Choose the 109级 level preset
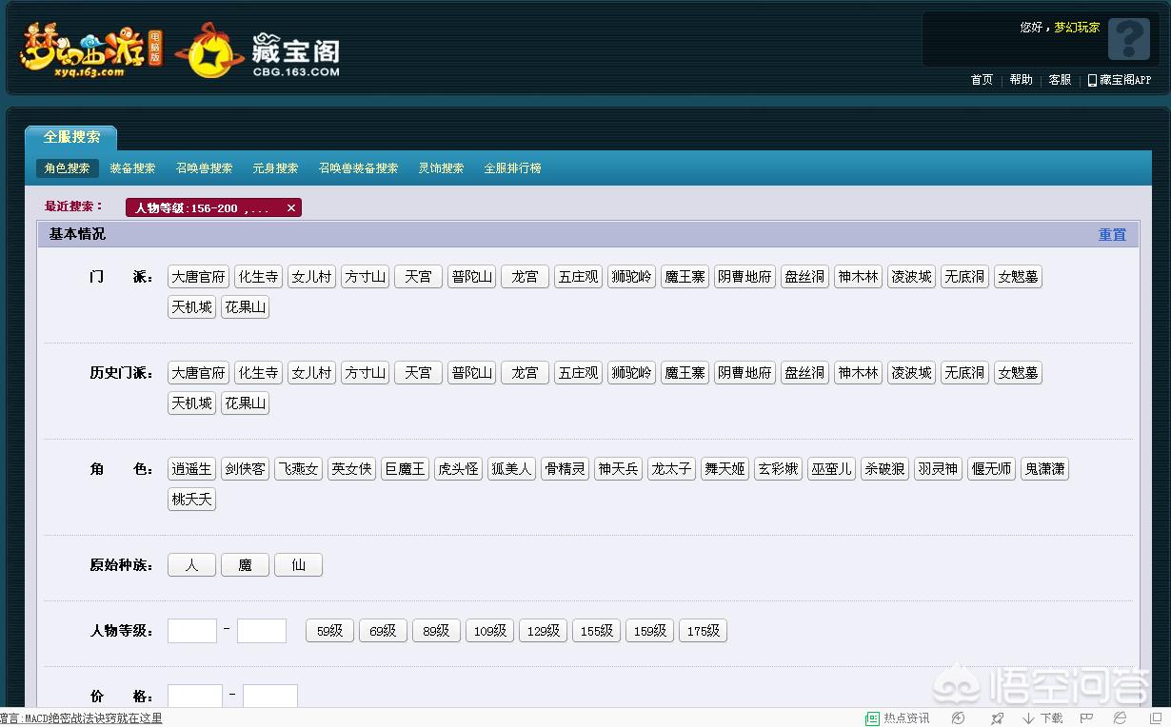 (489, 631)
